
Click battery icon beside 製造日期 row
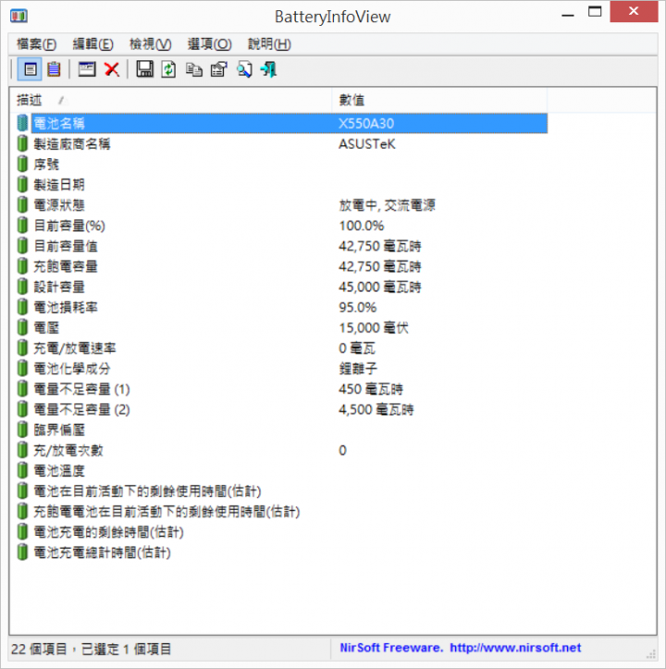point(22,185)
